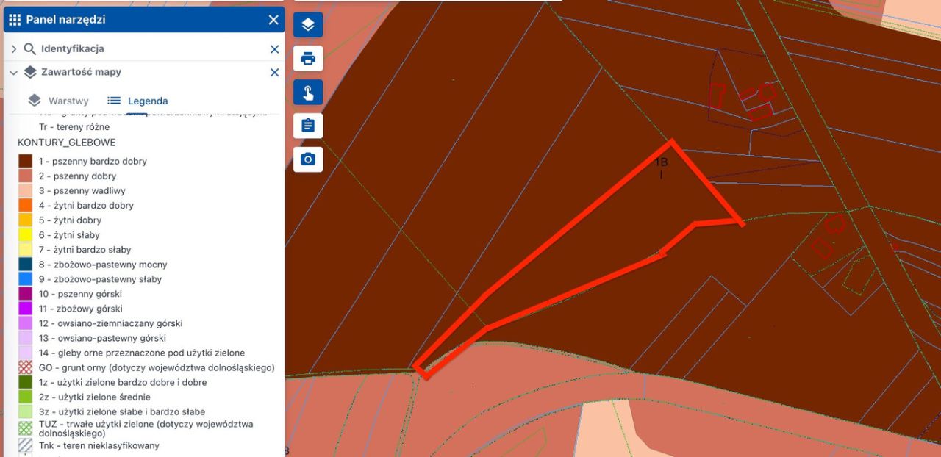
Task: Switch to the Legenda tab
Action: pos(137,101)
